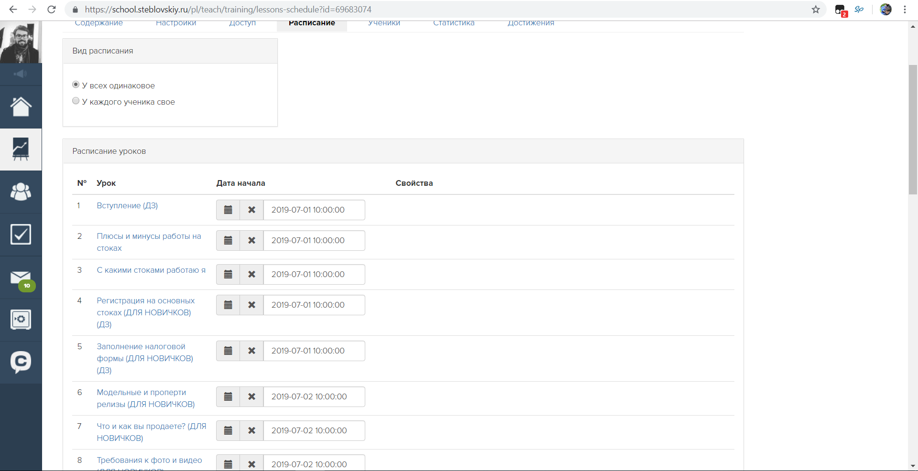Screen dimensions: 918x471
Task: Click the safe/finance icon in the sidebar
Action: coord(21,320)
